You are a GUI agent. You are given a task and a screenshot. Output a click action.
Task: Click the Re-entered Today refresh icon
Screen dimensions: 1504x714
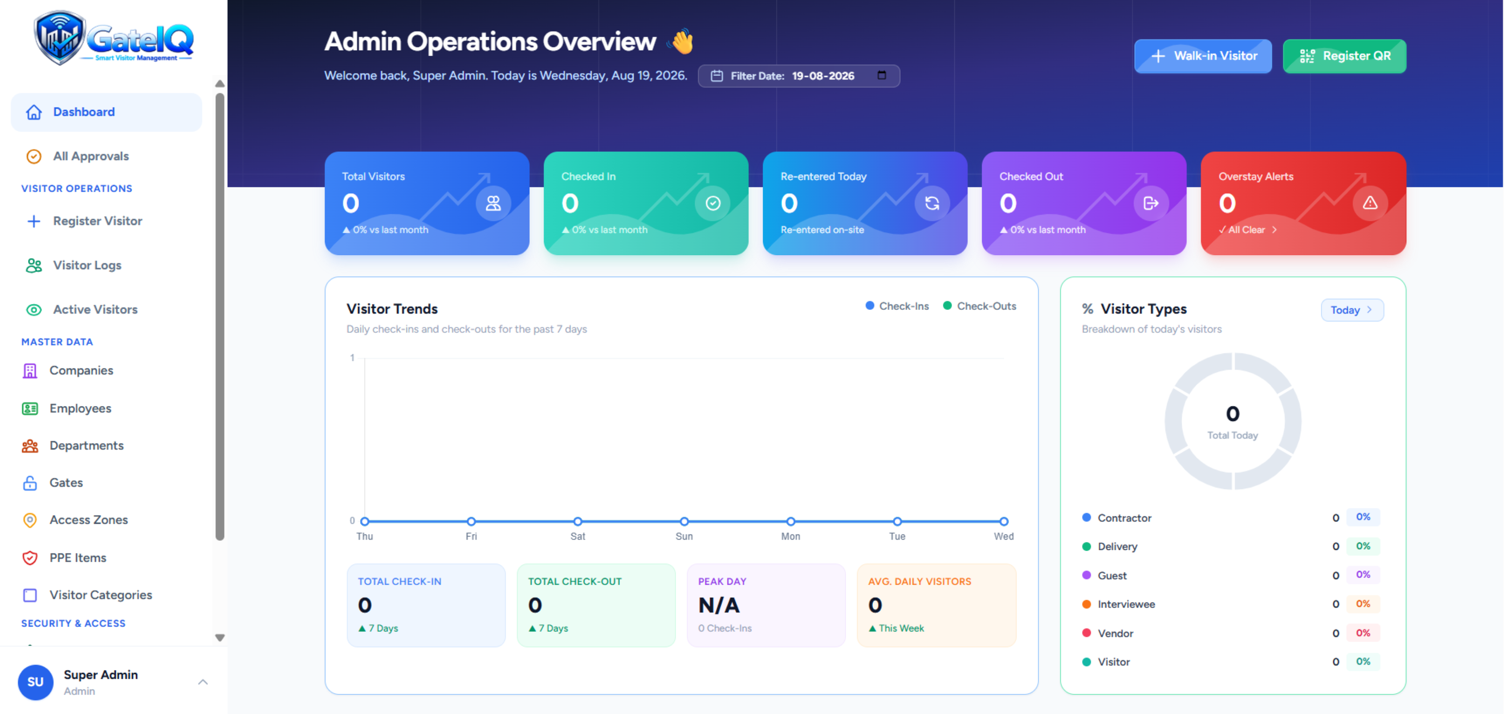932,203
